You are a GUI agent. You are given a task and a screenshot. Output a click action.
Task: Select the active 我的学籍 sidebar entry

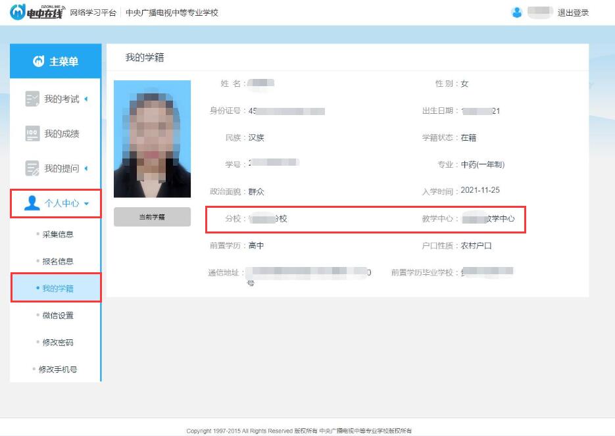click(58, 287)
